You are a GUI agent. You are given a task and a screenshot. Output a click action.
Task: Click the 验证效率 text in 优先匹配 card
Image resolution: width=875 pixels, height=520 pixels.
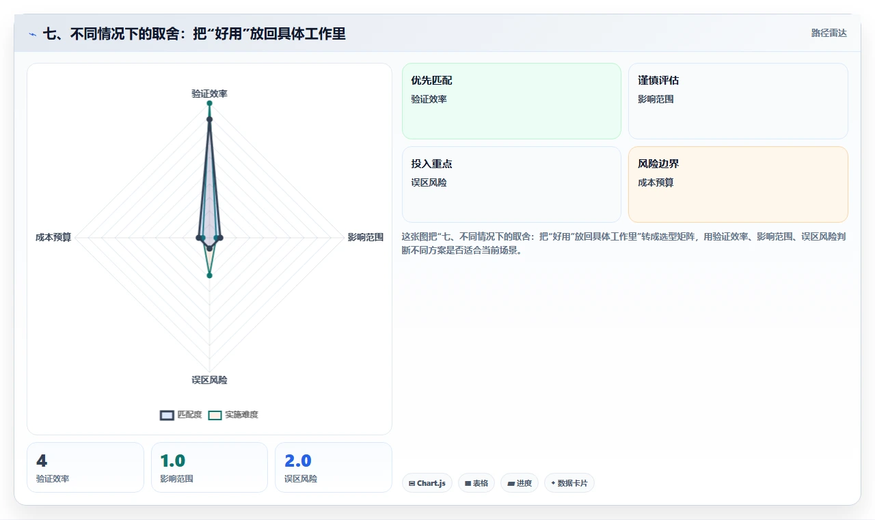tap(429, 99)
